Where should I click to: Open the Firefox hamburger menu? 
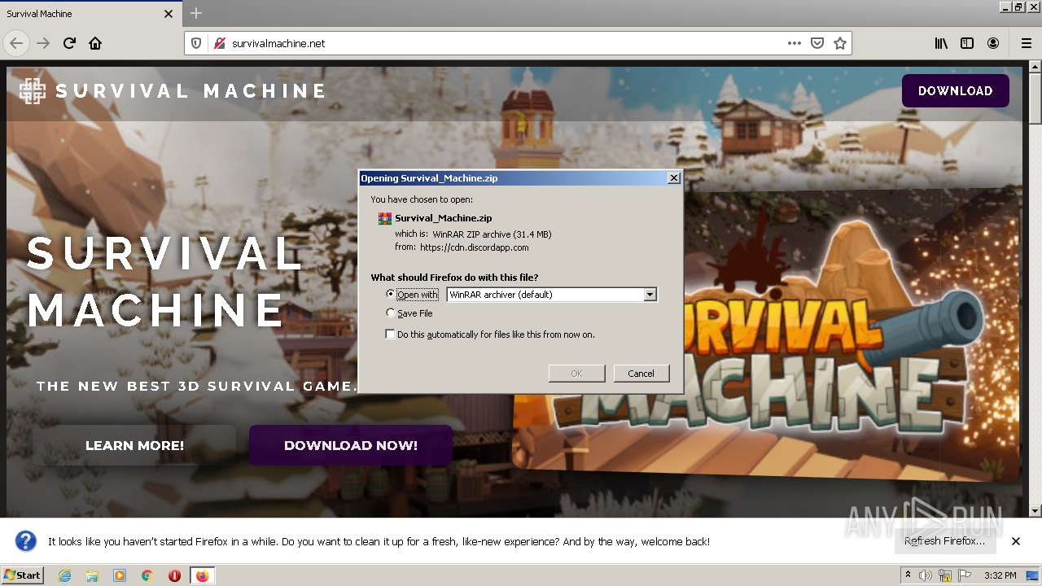[x=1026, y=43]
